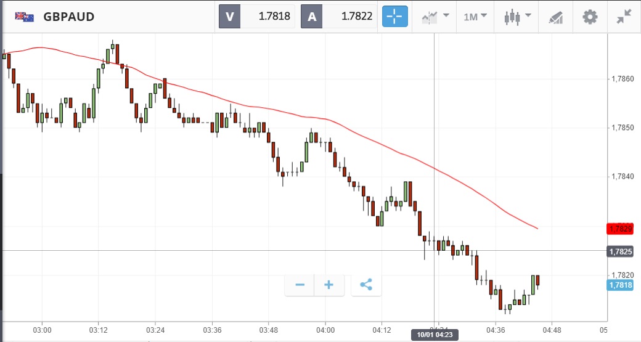Click the 03:24 time axis label
The image size is (641, 342).
[155, 330]
